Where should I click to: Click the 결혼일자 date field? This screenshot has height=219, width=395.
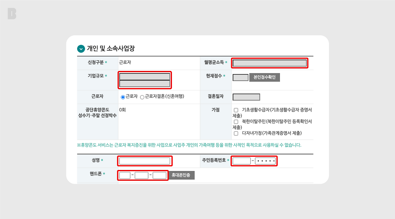246,97
